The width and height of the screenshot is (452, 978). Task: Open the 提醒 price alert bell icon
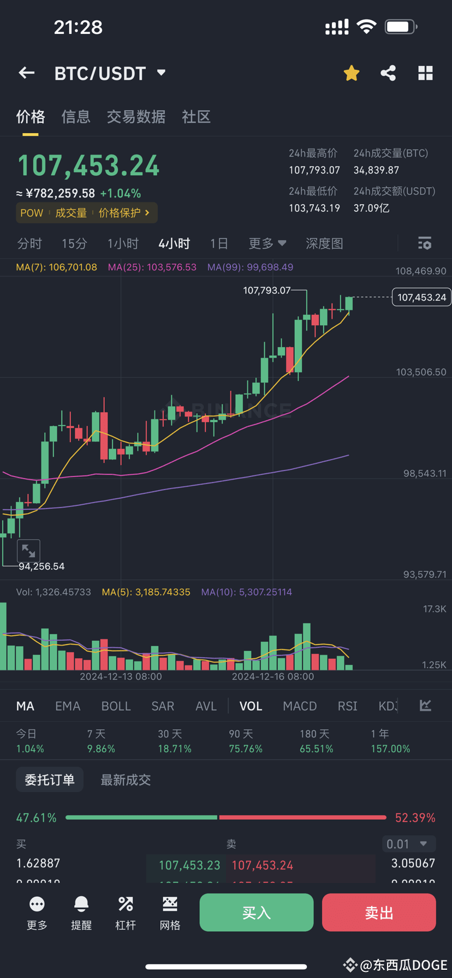[81, 913]
